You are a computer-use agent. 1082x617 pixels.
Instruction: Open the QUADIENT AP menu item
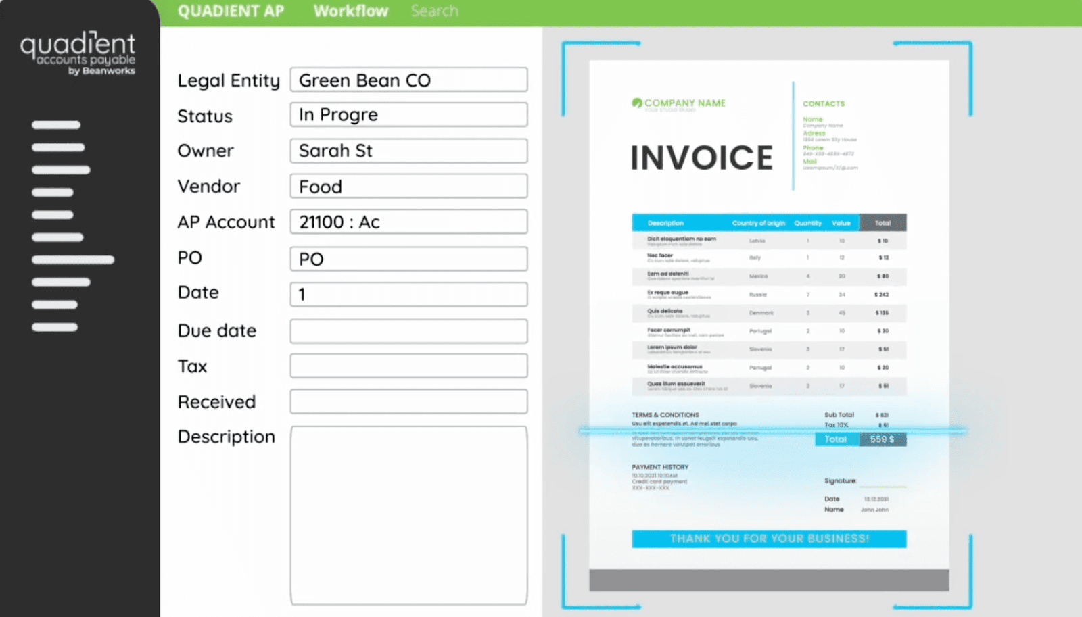231,11
